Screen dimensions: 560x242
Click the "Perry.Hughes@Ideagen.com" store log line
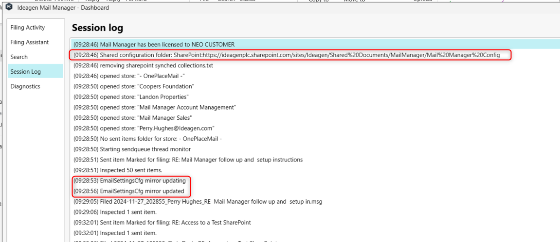click(144, 129)
